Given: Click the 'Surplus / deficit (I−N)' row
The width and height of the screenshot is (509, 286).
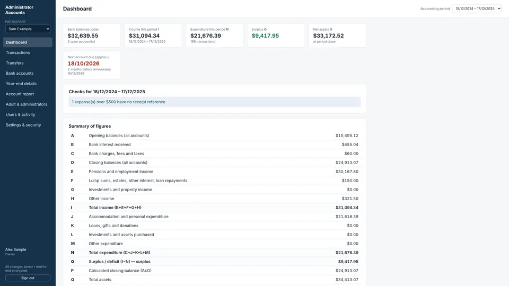Looking at the screenshot, I should pos(215,262).
